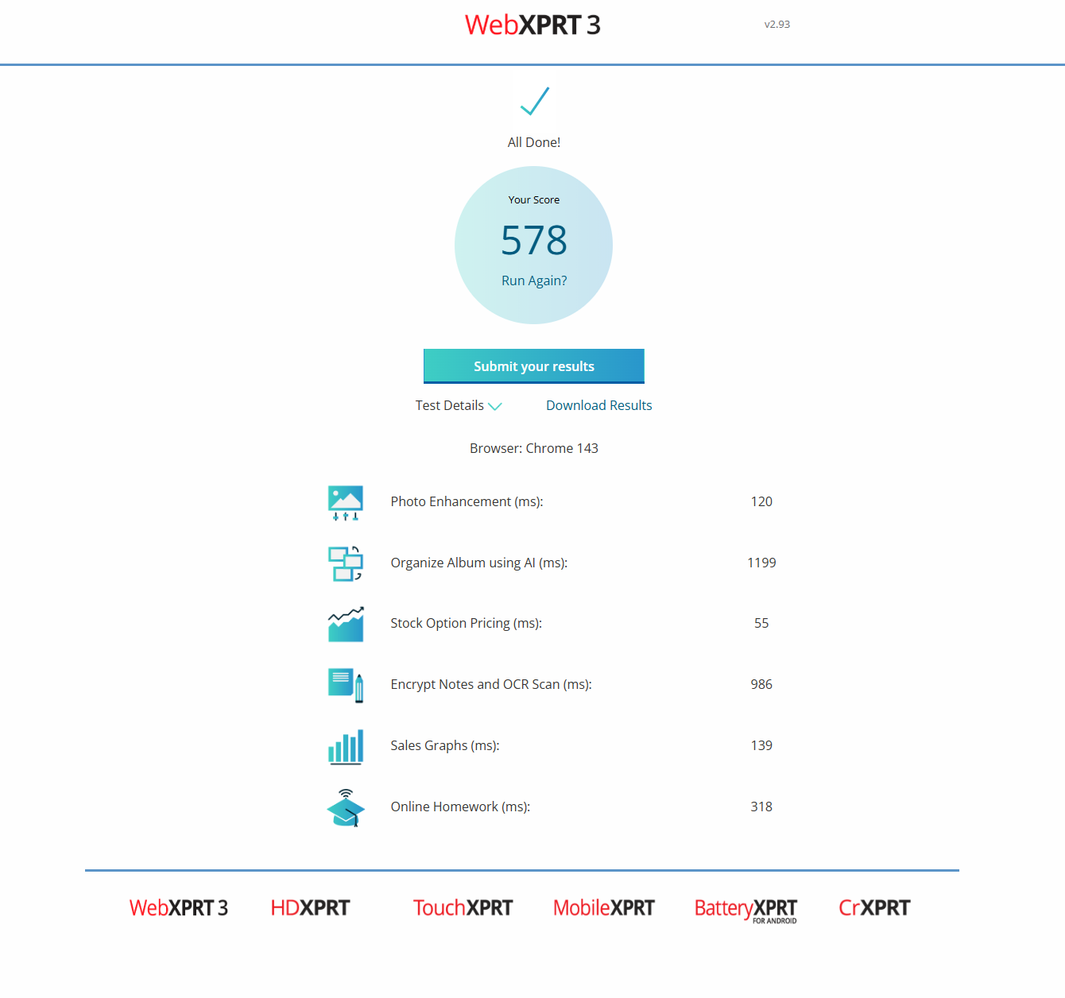Click the Photo Enhancement (ms) label
This screenshot has width=1065, height=998.
point(467,501)
